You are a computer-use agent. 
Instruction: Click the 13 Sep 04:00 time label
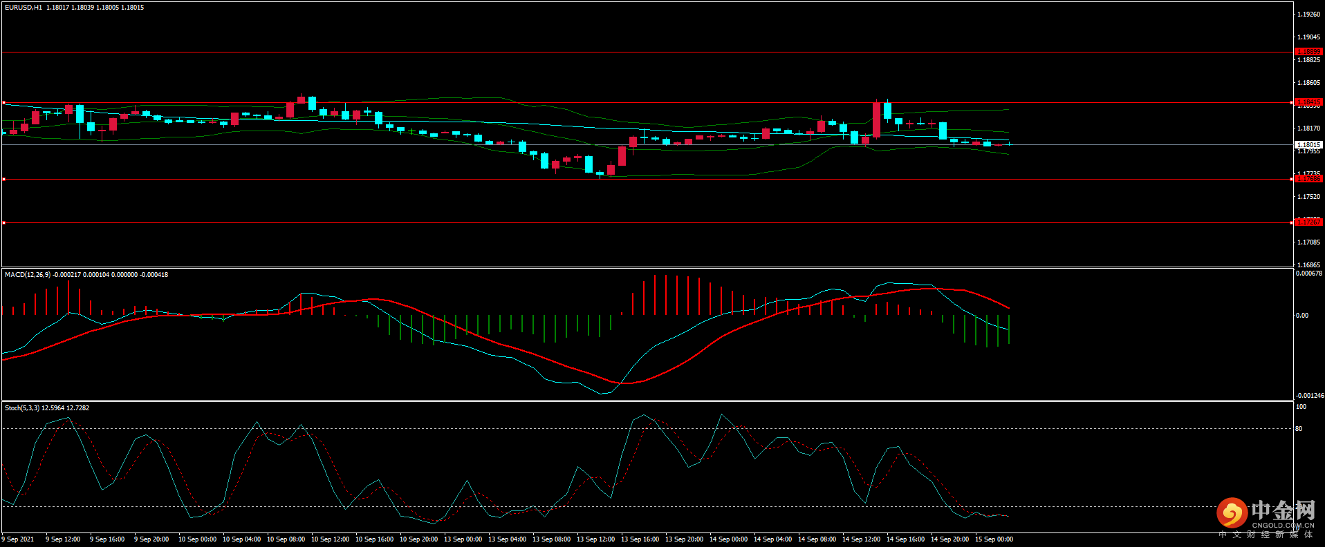point(507,539)
